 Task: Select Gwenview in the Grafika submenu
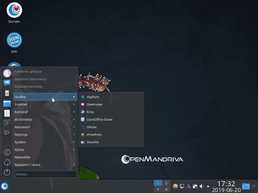click(x=94, y=104)
